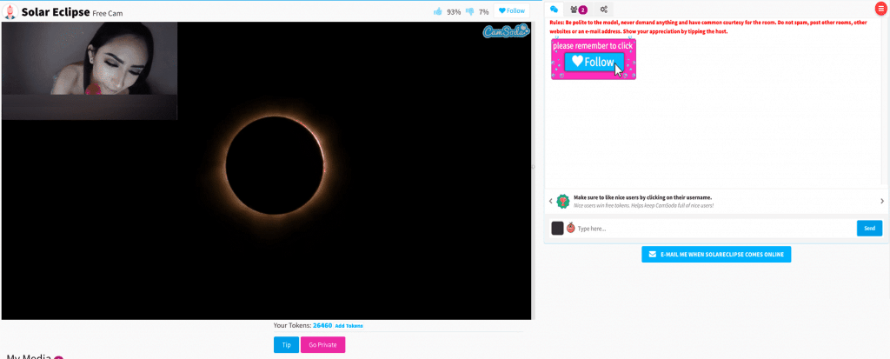Viewport: 890px width, 359px height.
Task: Open the Add Tokens link
Action: [x=349, y=326]
